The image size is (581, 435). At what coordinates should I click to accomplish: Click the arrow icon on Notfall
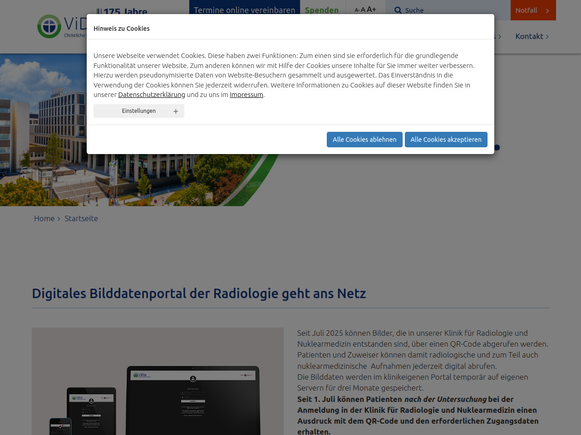[547, 10]
